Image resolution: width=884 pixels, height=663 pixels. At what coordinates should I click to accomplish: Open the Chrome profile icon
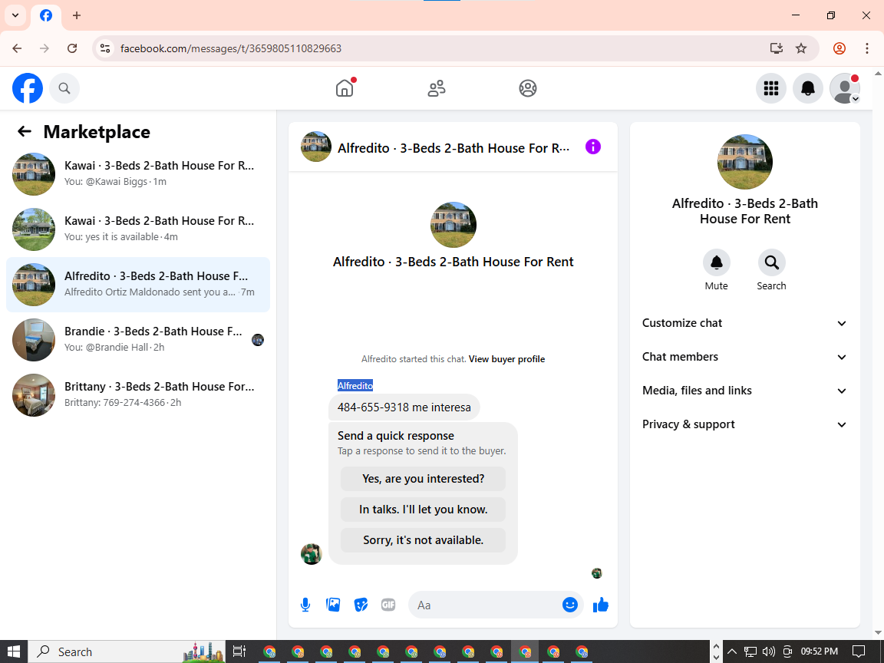pos(839,48)
